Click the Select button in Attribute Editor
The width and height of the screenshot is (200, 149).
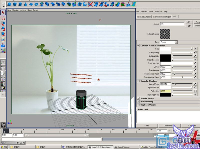point(147,126)
